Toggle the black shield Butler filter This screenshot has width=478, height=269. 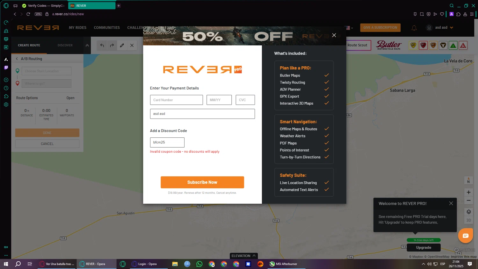click(443, 45)
